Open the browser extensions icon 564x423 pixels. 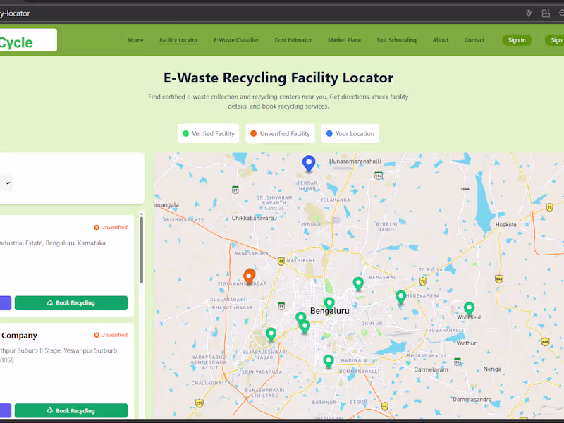click(x=545, y=13)
